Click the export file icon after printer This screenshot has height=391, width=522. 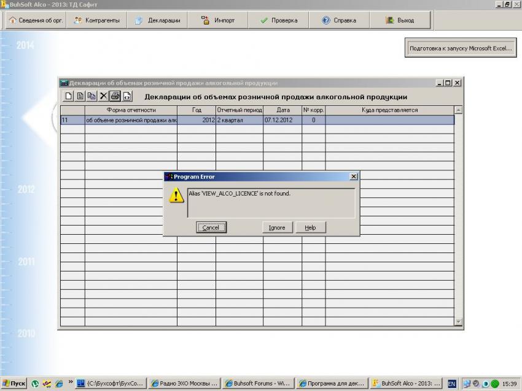tap(127, 96)
